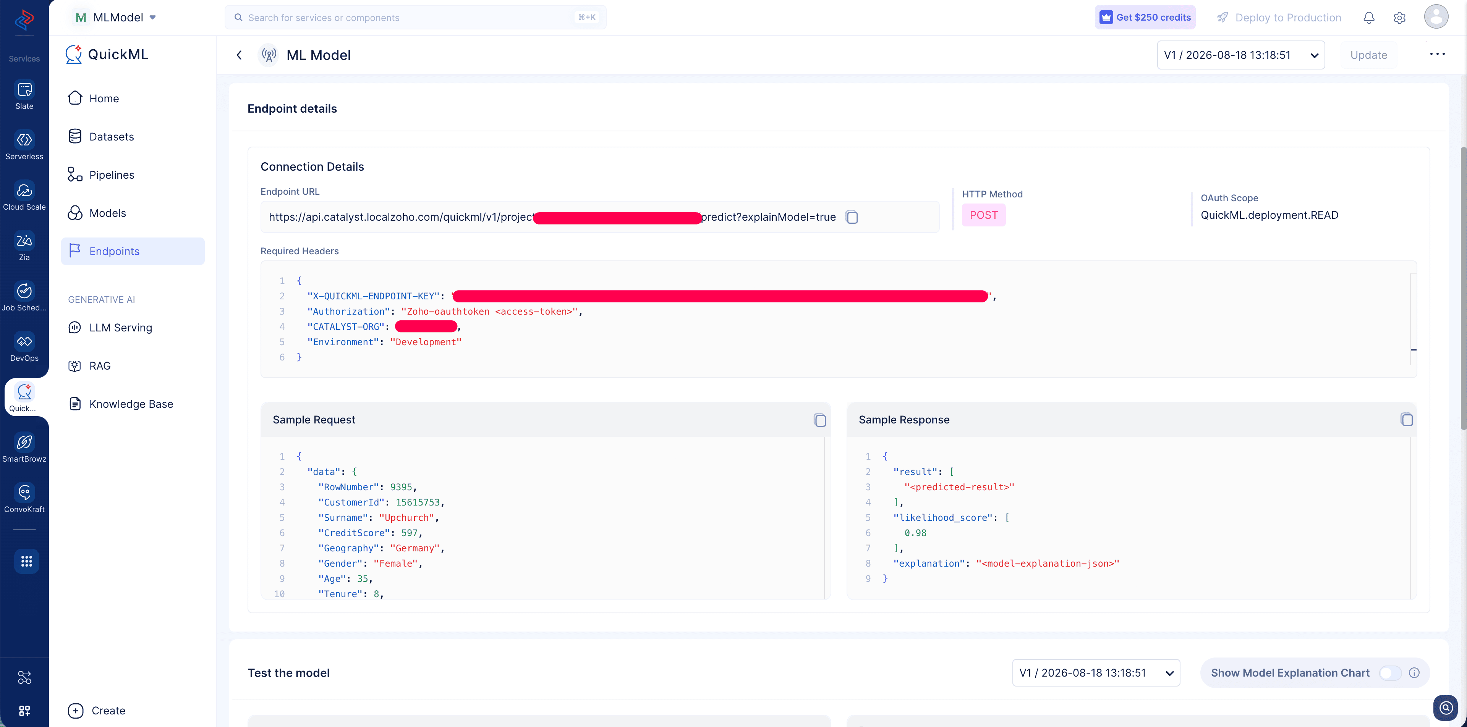Click the 0.98 likelihood score value
The width and height of the screenshot is (1467, 727).
(915, 533)
